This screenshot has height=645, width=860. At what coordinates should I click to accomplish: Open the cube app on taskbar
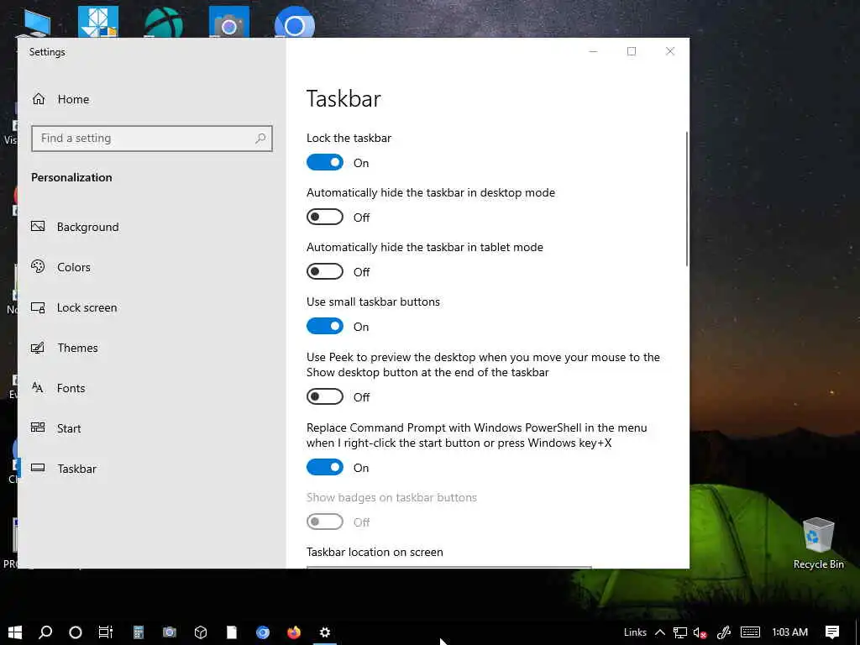(x=201, y=632)
